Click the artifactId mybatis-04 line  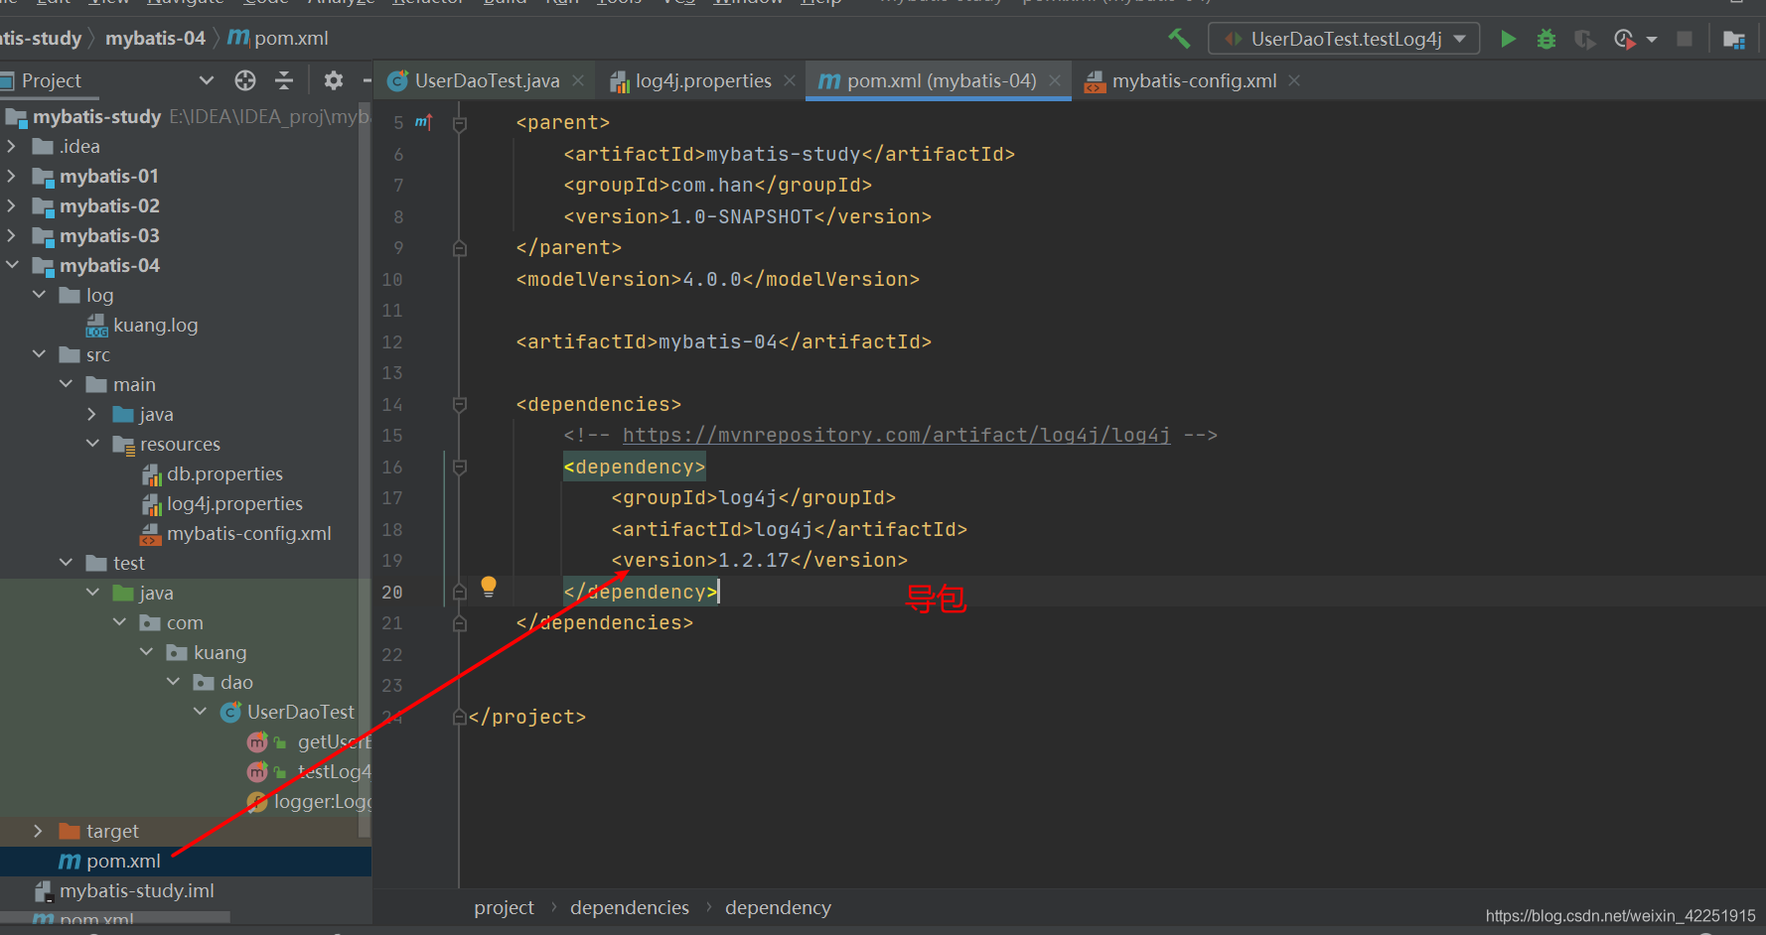tap(724, 341)
